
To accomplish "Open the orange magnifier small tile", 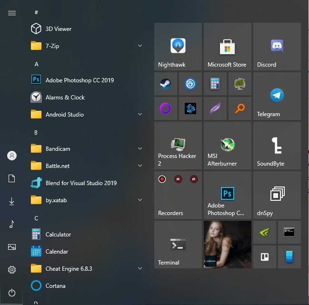I will [x=240, y=108].
